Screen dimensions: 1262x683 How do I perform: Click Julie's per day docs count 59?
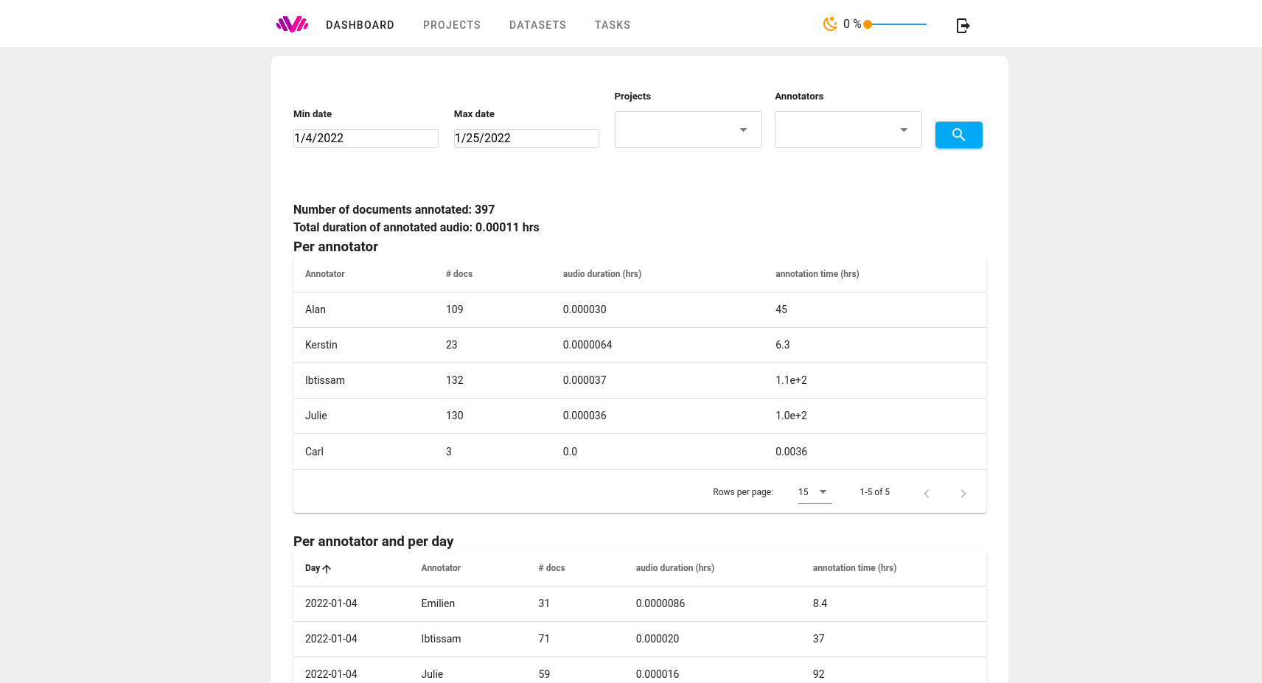[544, 674]
